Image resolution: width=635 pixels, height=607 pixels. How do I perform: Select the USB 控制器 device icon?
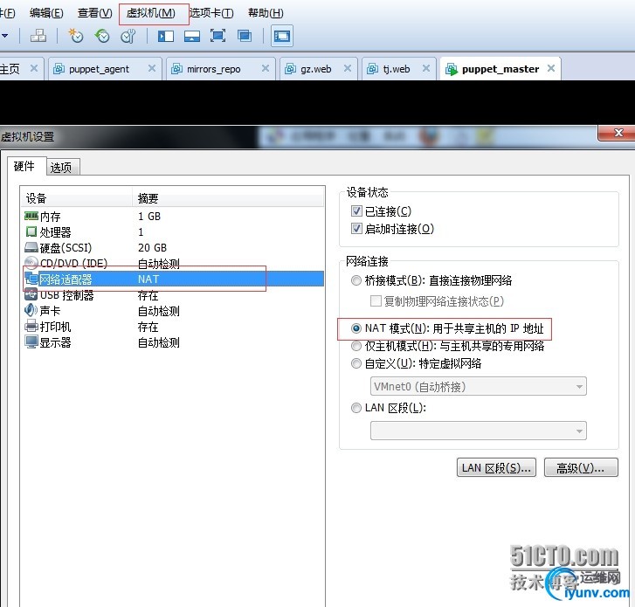31,295
